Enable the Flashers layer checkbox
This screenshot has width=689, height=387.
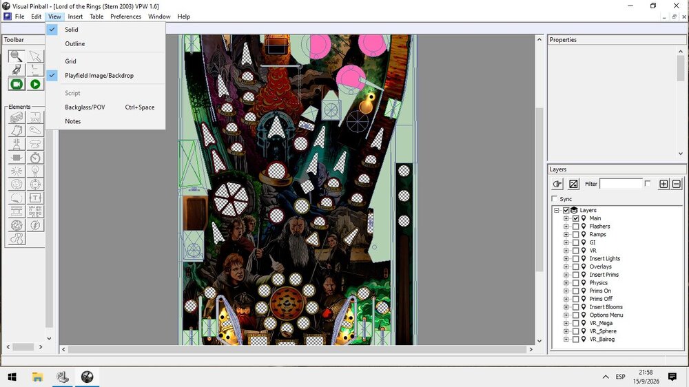tap(575, 227)
